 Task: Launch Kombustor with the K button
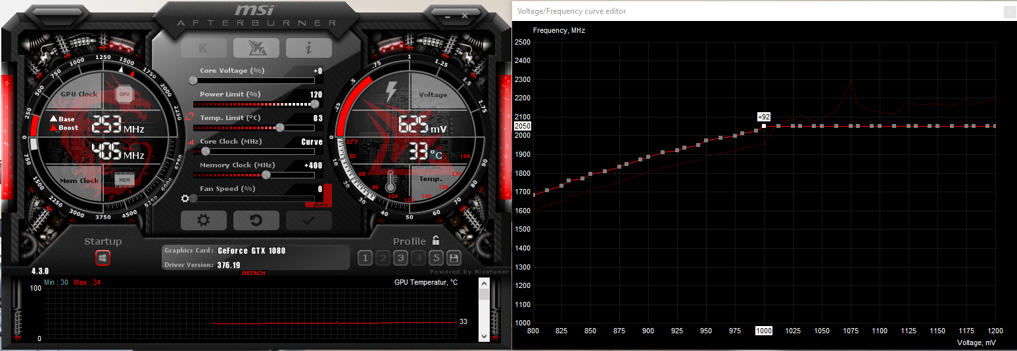point(204,48)
